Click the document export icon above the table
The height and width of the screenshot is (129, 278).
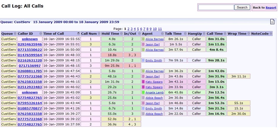point(272,22)
